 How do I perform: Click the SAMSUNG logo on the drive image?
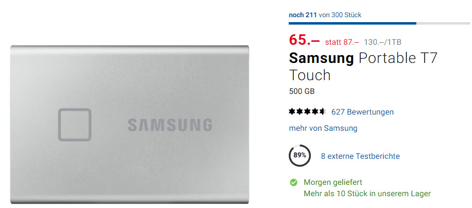pos(170,125)
